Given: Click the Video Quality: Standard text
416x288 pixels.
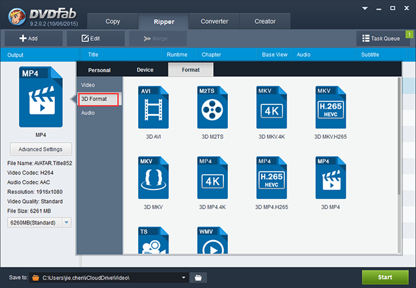Looking at the screenshot, I should tap(35, 202).
